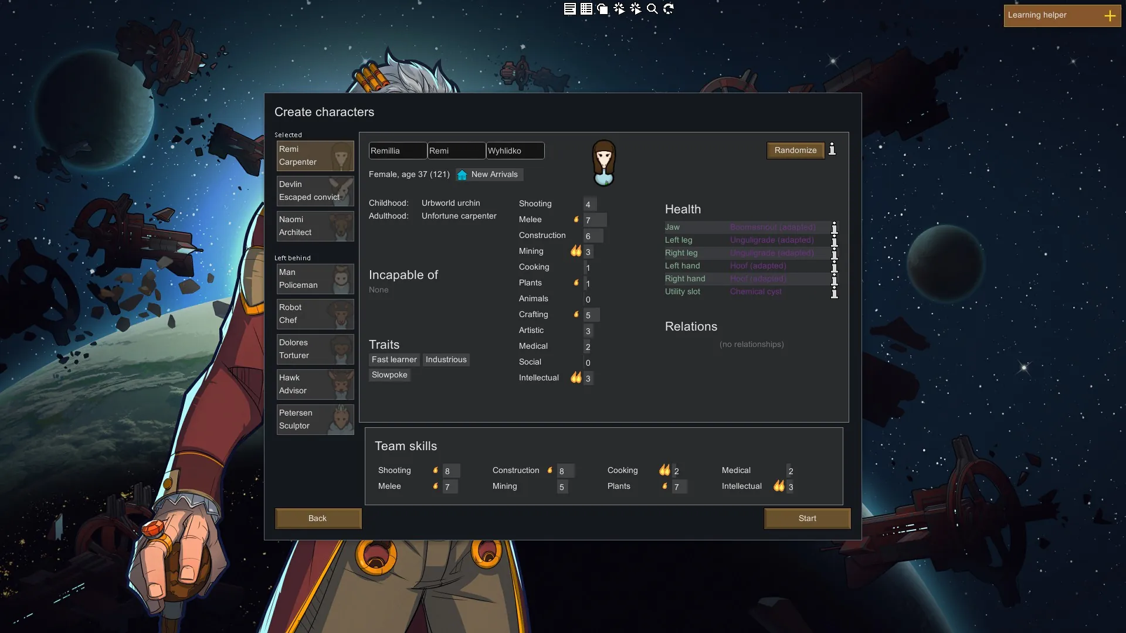Click info icon next to Randomize

pyautogui.click(x=832, y=150)
